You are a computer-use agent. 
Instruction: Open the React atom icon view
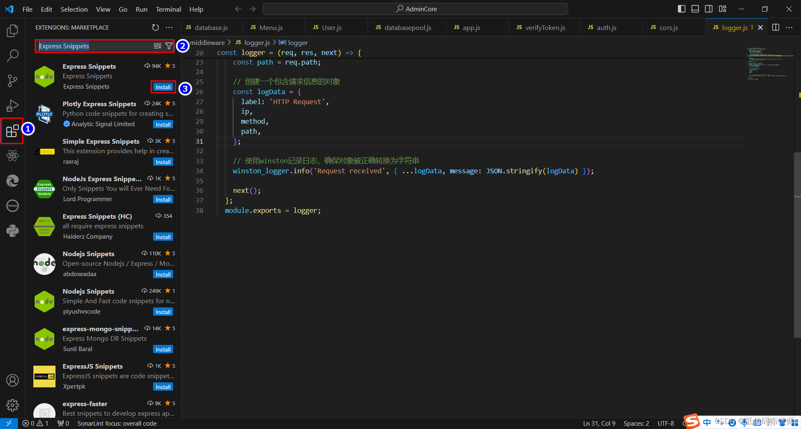click(13, 156)
